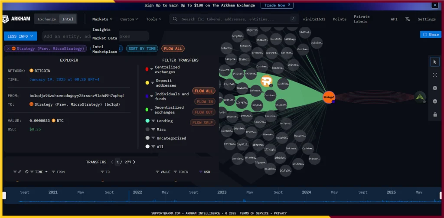Open the Custom dropdown menu
Viewport: 444px width, 218px height.
(x=129, y=19)
